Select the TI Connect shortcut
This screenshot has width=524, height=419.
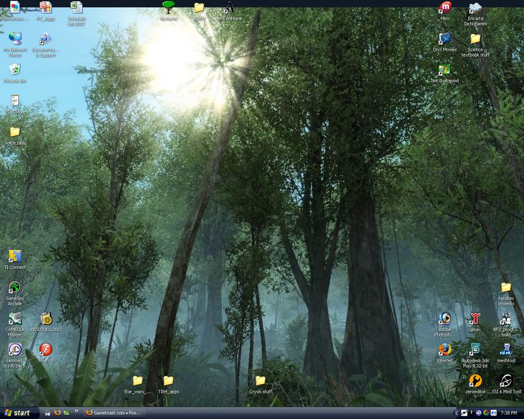15,259
